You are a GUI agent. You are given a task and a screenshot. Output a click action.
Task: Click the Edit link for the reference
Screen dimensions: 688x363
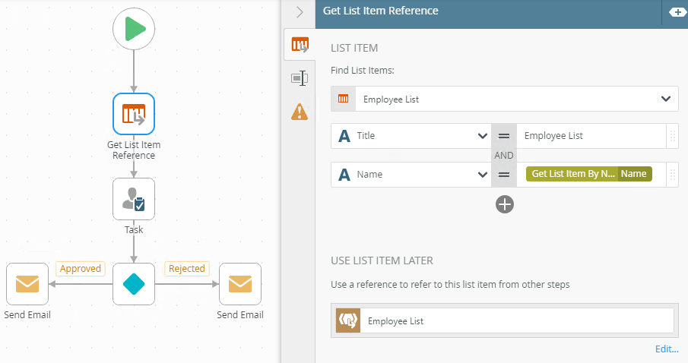(x=667, y=349)
